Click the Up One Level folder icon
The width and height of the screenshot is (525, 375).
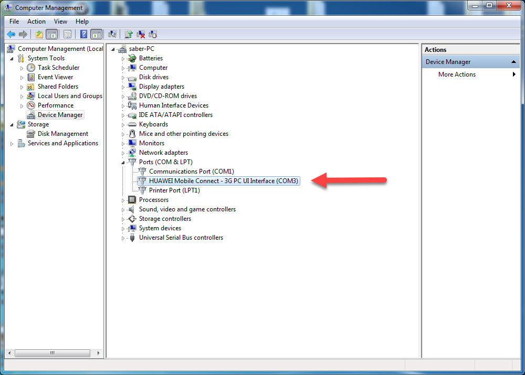[x=39, y=34]
